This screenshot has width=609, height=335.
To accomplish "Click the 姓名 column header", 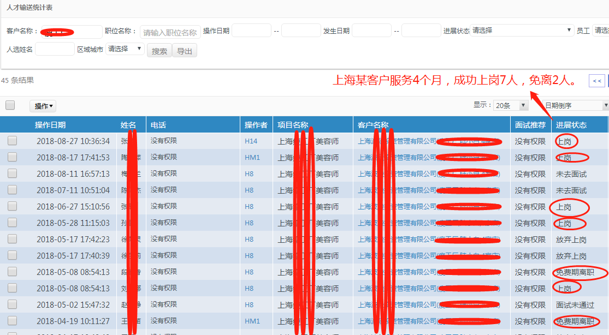I will pos(128,125).
